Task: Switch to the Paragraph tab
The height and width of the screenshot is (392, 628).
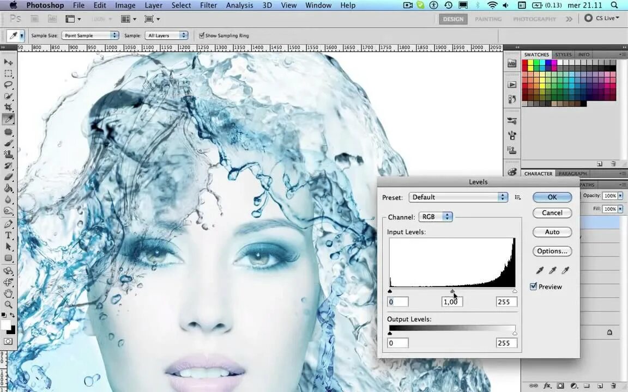Action: [572, 174]
